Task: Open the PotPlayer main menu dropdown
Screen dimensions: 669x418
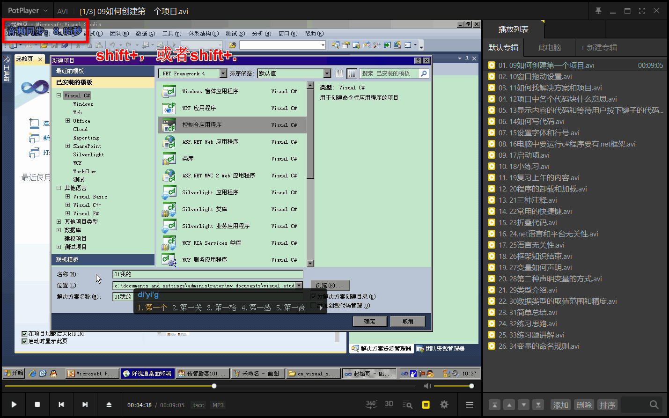Action: (x=28, y=10)
